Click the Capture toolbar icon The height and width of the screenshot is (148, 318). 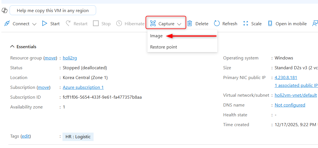[153, 24]
